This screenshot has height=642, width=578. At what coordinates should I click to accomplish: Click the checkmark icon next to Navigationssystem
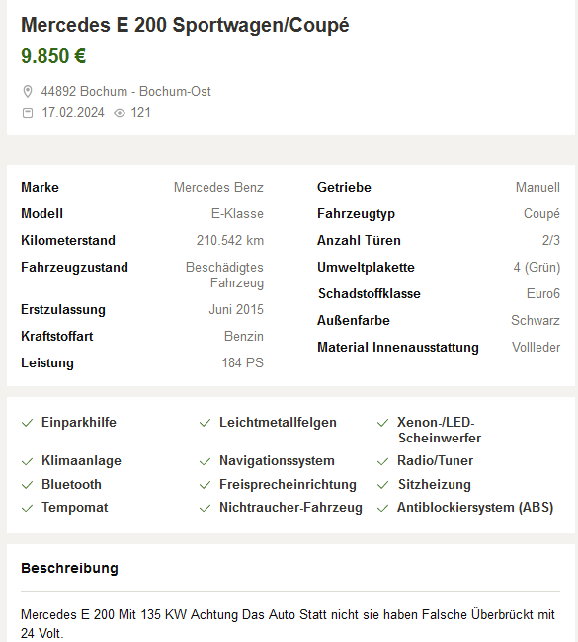tap(205, 462)
